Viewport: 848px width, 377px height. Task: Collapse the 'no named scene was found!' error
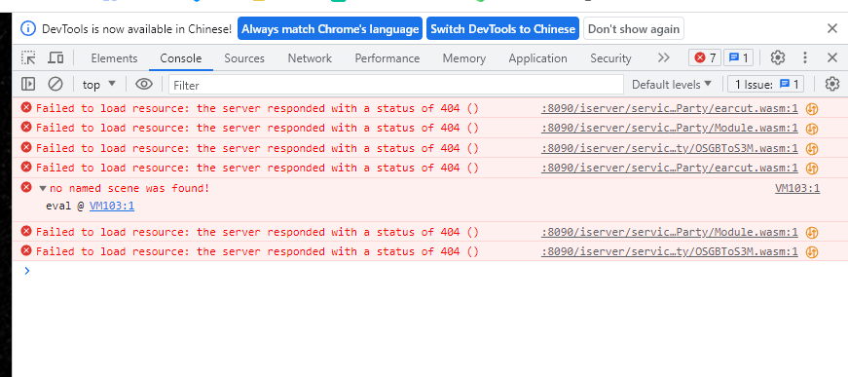pyautogui.click(x=43, y=189)
